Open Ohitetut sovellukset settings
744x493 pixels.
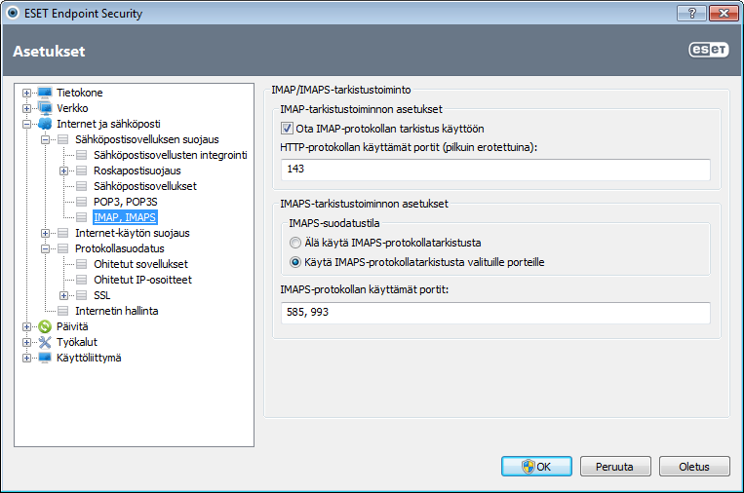140,264
